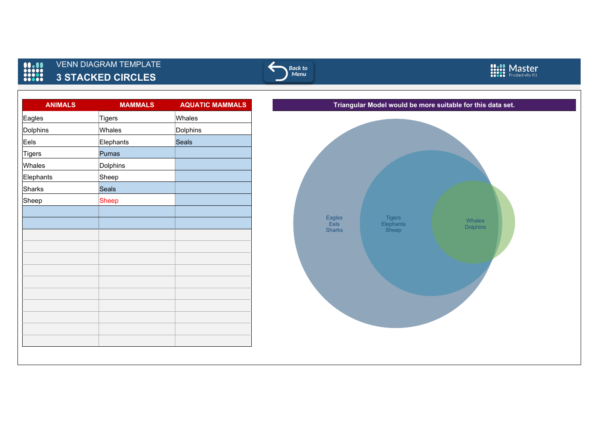This screenshot has width=599, height=424.
Task: Click the Elephants cell in Animals column
Action: tap(61, 177)
